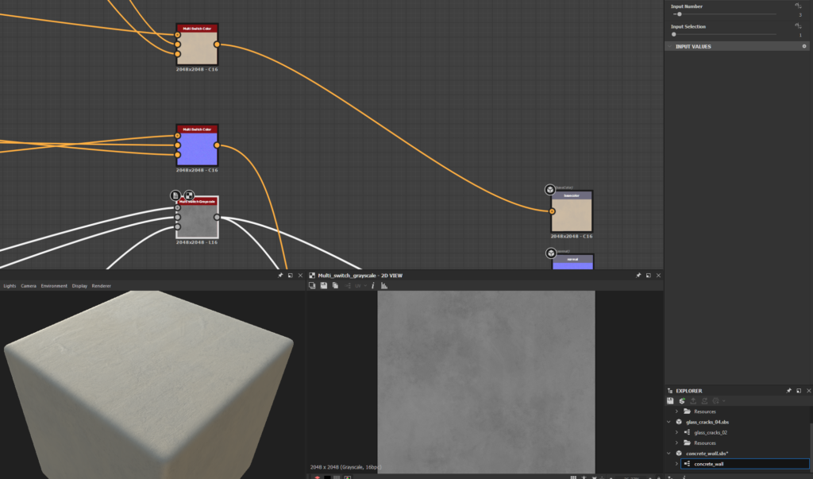Select the blue Multi Switch Color node
The image size is (813, 479).
(197, 145)
